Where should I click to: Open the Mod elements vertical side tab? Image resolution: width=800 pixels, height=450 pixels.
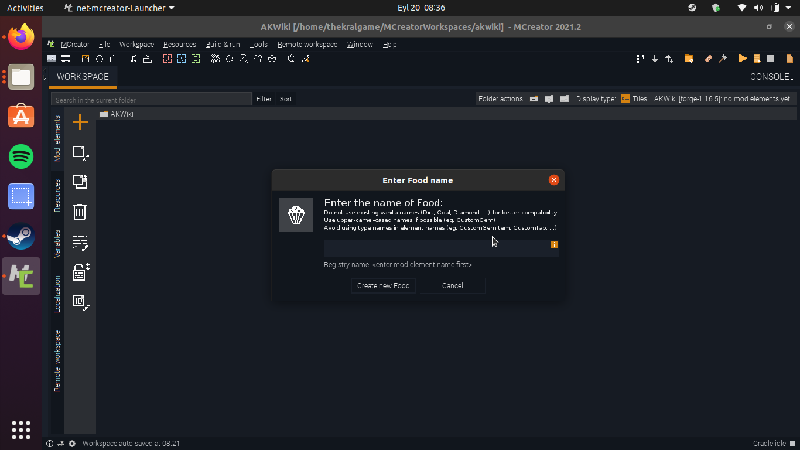pyautogui.click(x=57, y=138)
